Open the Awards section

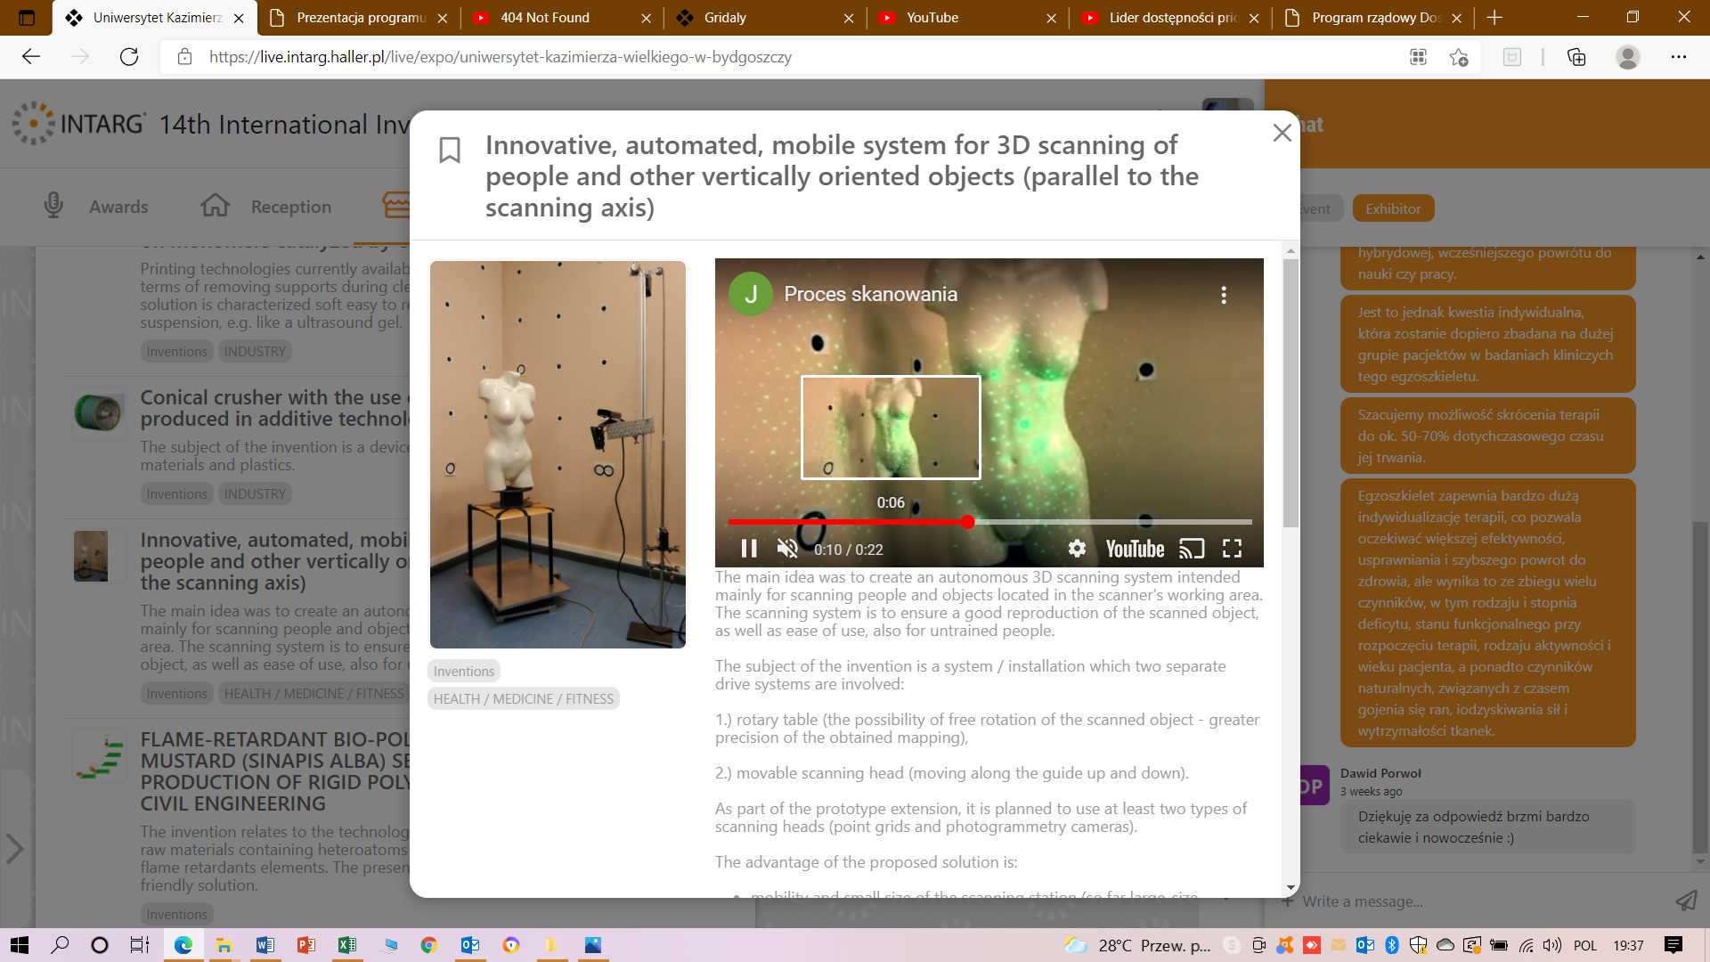click(96, 206)
